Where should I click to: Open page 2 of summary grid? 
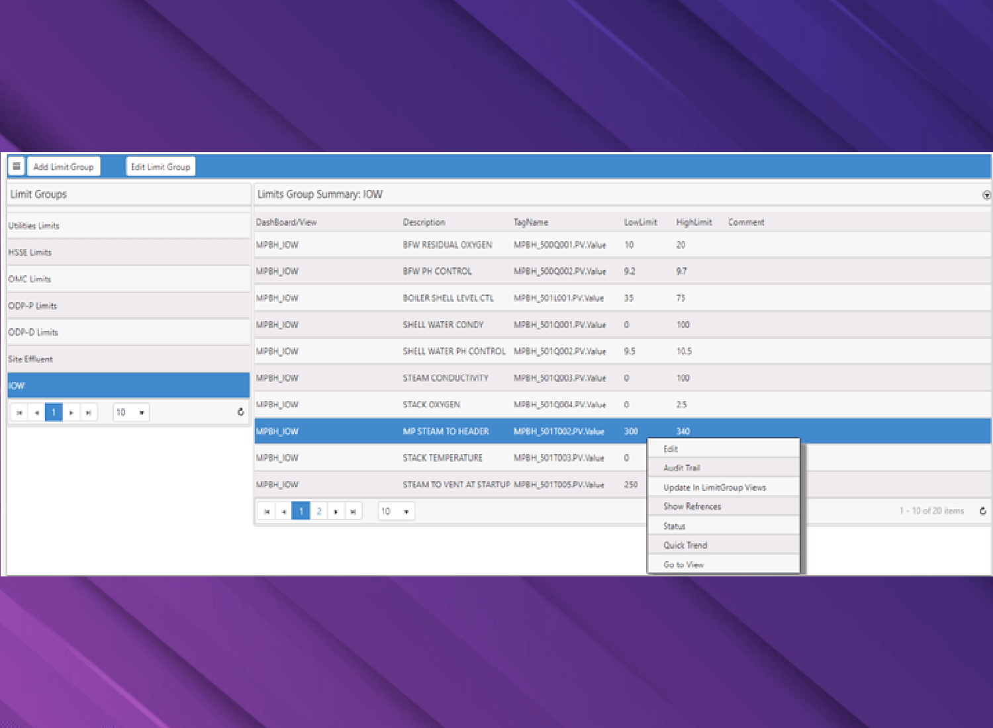pos(319,512)
